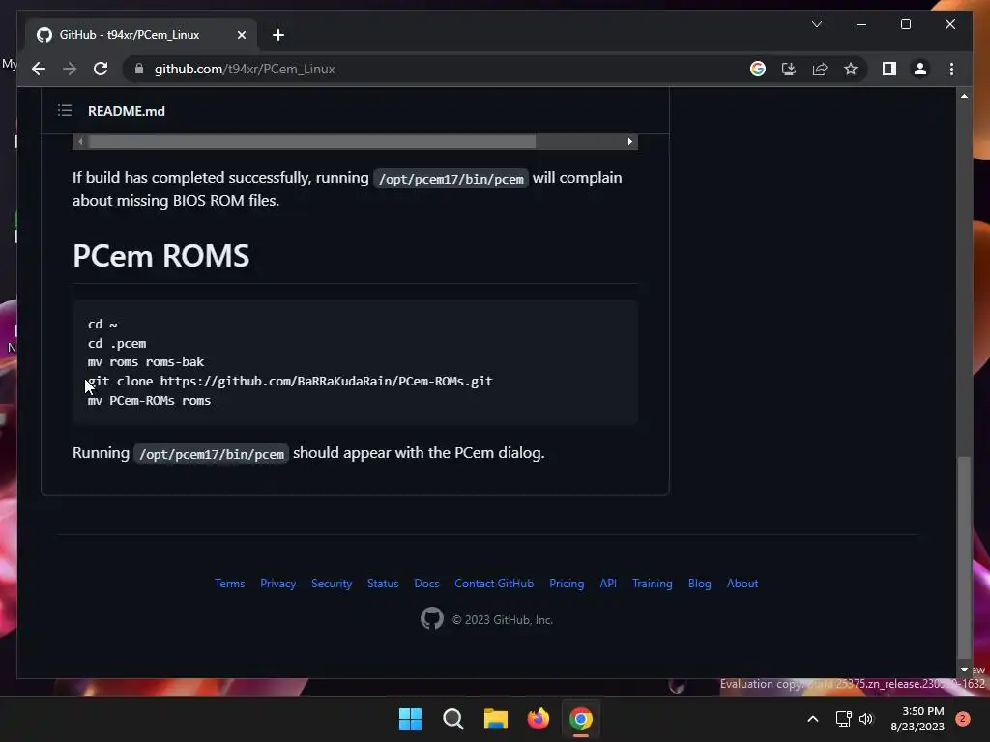Bookmark this page with the star
Viewport: 990px width, 742px height.
[x=851, y=69]
